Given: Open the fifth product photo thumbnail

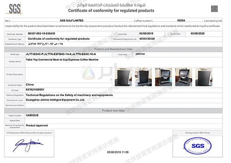Looking at the screenshot, I should [x=204, y=77].
